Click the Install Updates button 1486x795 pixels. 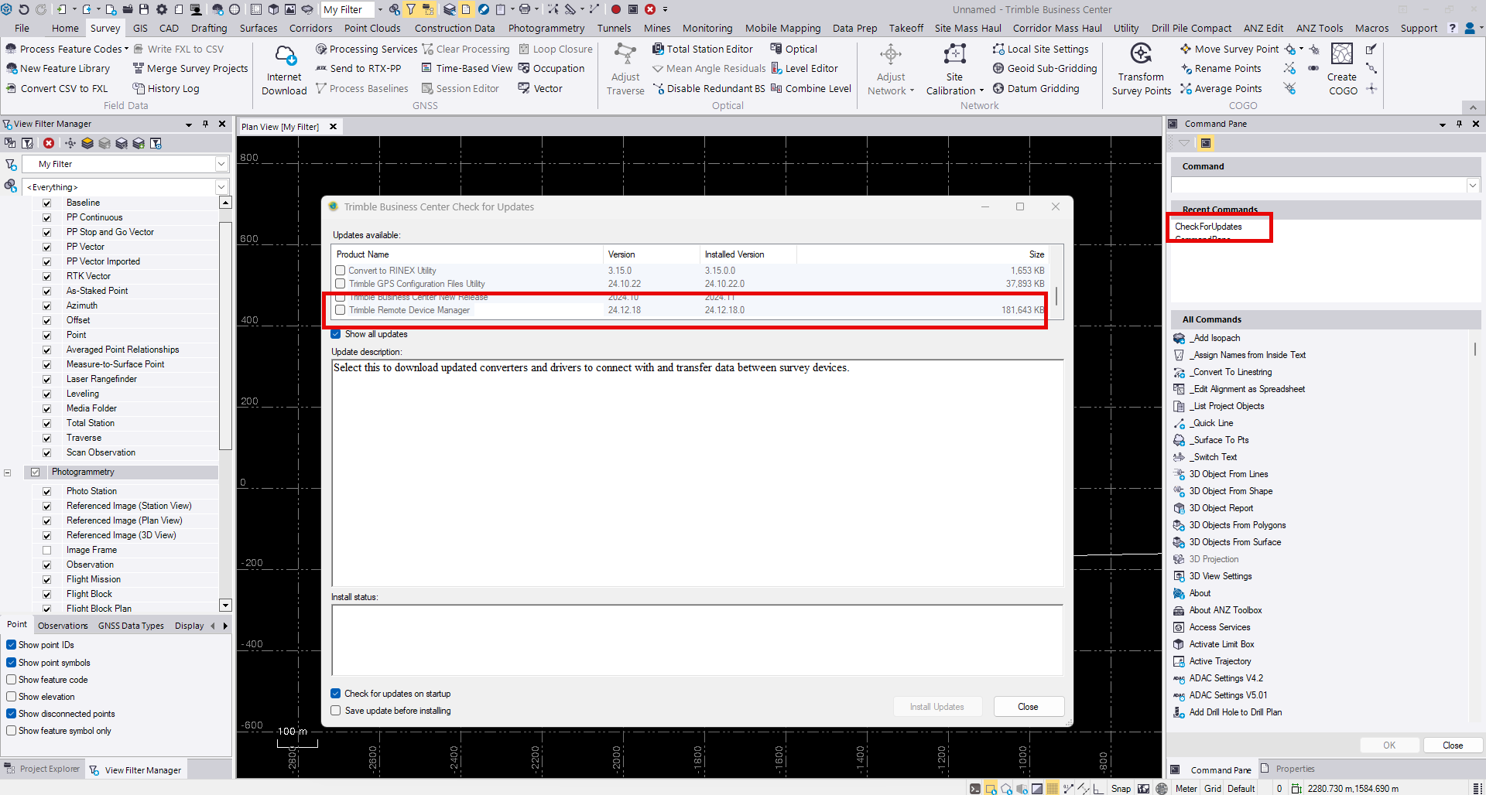[936, 707]
